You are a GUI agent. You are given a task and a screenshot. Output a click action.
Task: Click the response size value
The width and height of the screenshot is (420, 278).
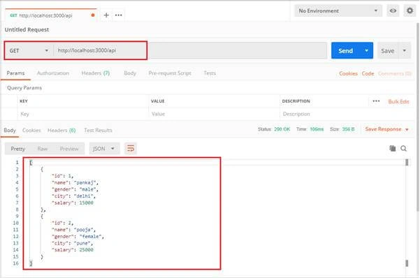coord(348,129)
